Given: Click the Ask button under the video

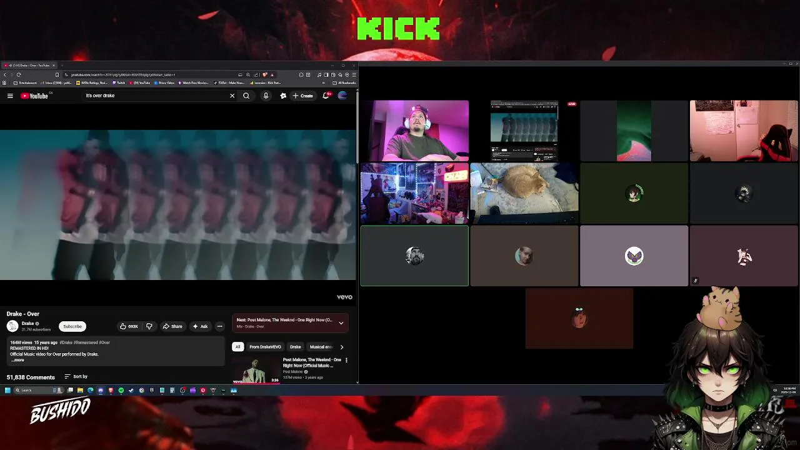Looking at the screenshot, I should point(200,326).
